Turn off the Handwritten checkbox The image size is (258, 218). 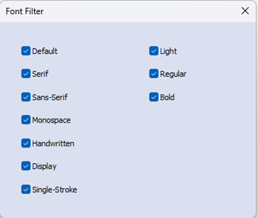tap(26, 143)
